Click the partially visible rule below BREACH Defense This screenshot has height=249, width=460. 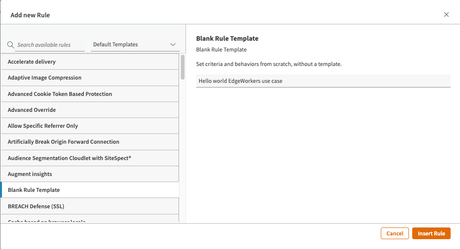(x=89, y=220)
